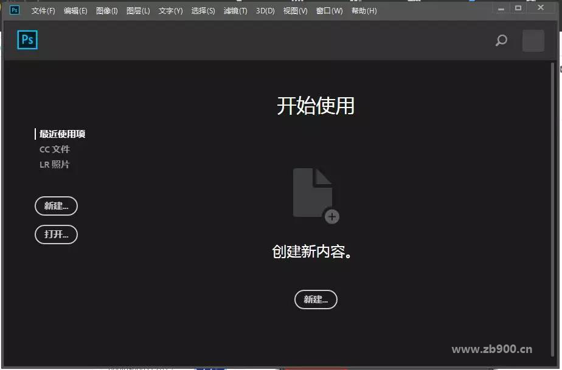Screen dimensions: 562x370
Task: Open the 窗口(W) menu
Action: pyautogui.click(x=329, y=11)
